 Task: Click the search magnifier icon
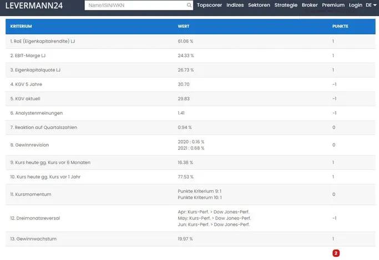coord(189,5)
